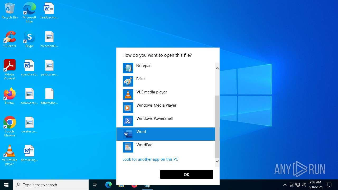Select particulare... image file on desktop
This screenshot has height=190, width=338.
(49, 68)
